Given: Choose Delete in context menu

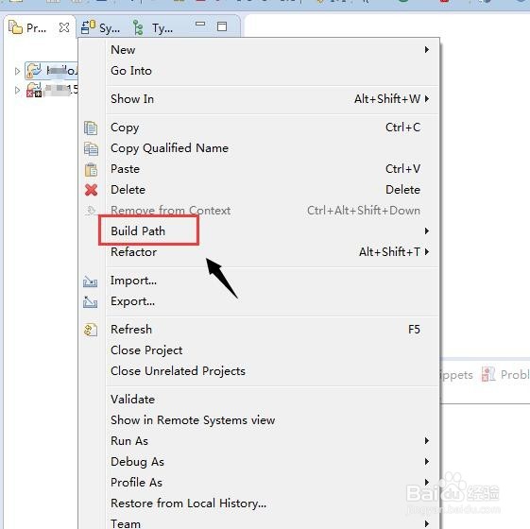Looking at the screenshot, I should (259, 190).
